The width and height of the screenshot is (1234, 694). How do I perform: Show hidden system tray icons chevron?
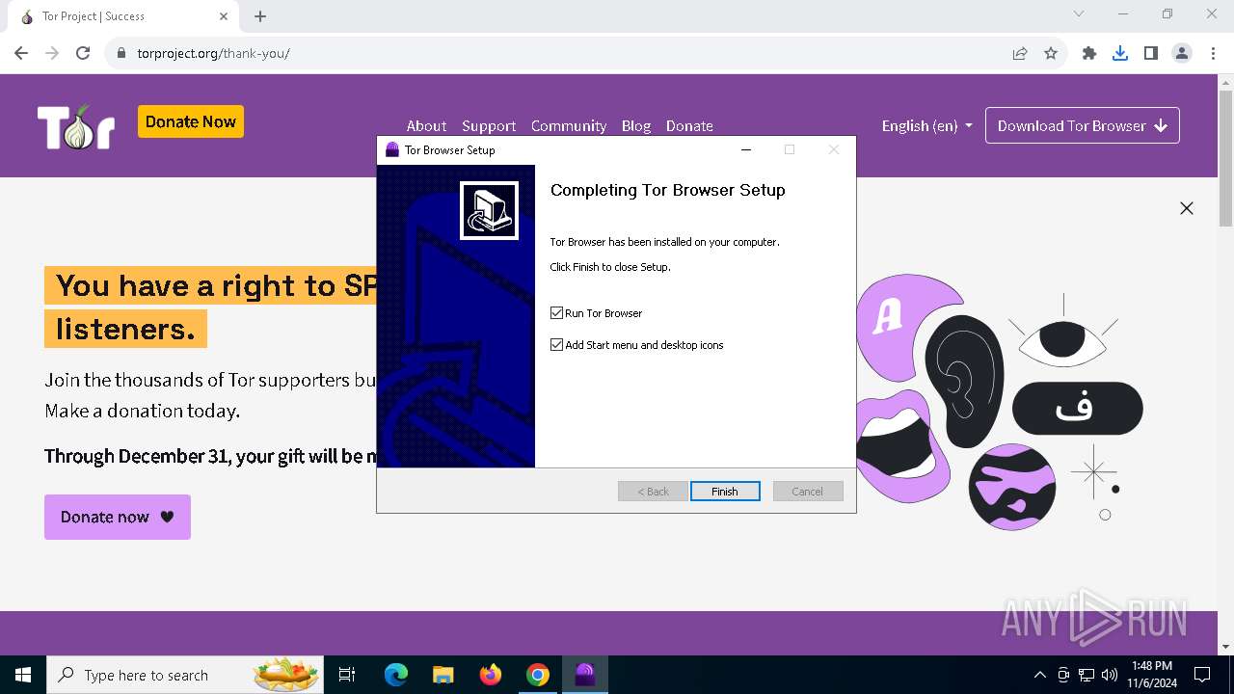pos(1040,675)
